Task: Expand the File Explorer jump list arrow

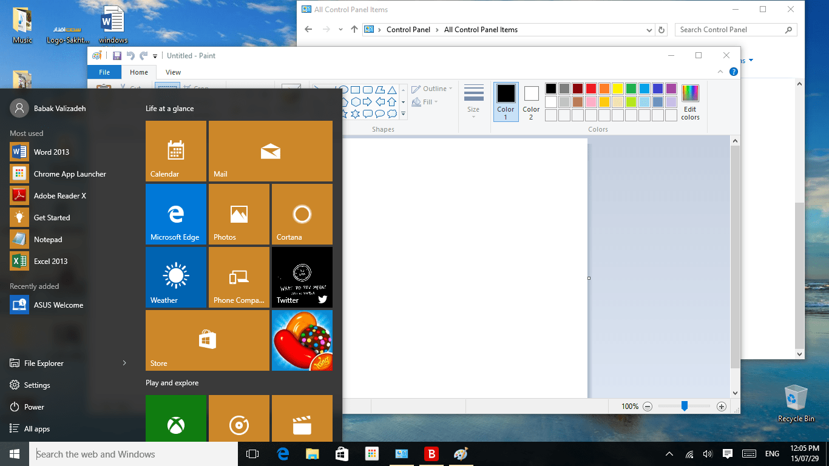Action: (x=124, y=363)
